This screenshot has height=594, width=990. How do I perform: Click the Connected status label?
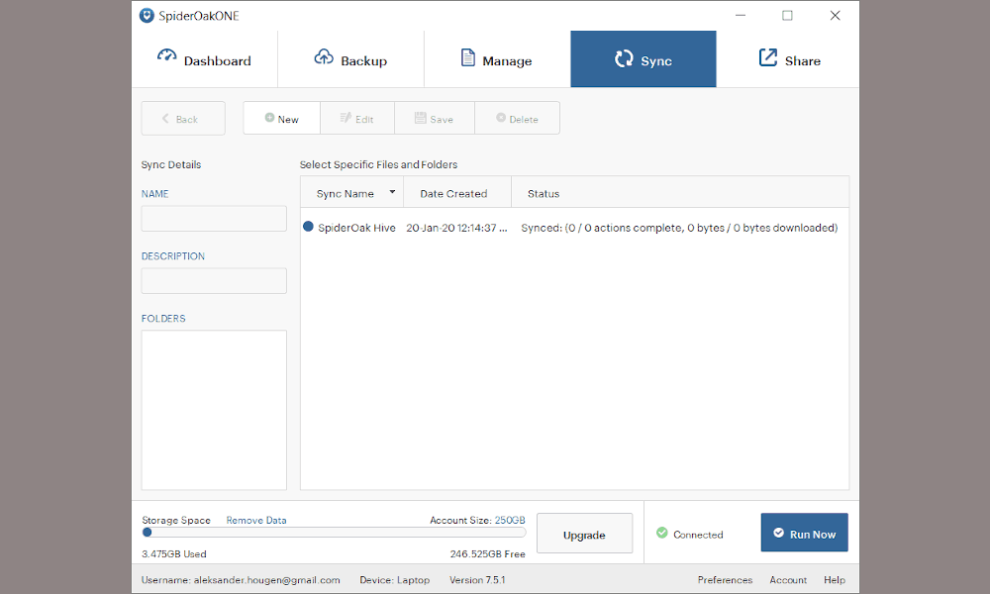click(x=698, y=535)
